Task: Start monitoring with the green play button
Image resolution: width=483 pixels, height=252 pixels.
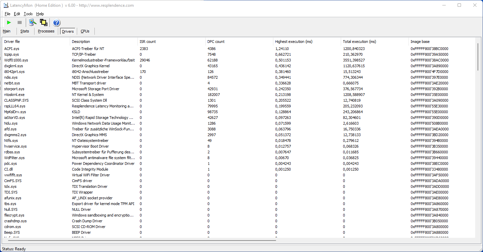Action: point(9,23)
